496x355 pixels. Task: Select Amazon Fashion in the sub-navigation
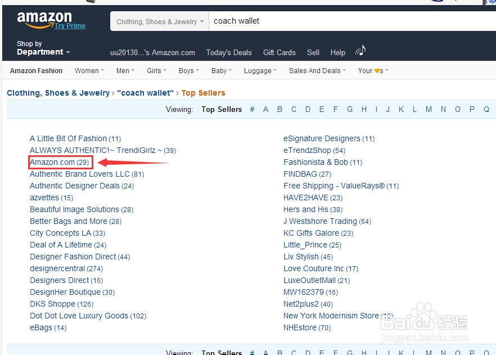point(37,71)
